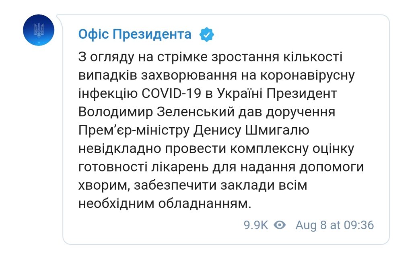Click the word COVID-19 in the message
Viewport: 412px width, 263px height.
(x=171, y=93)
